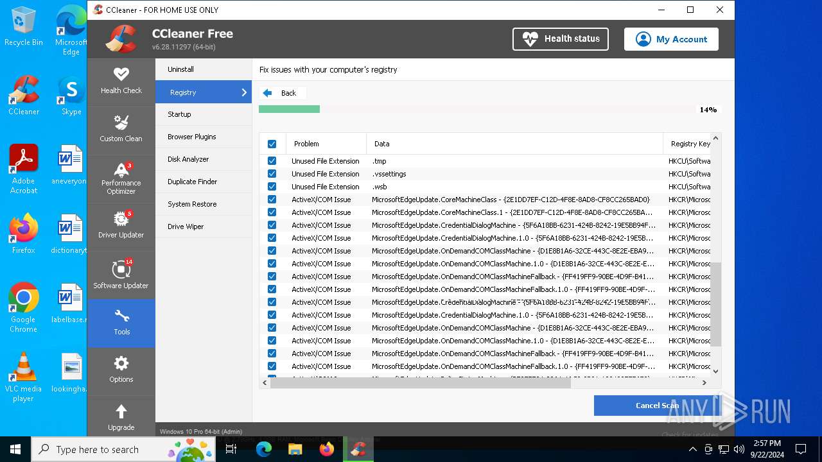The width and height of the screenshot is (822, 462).
Task: Click the vertical scrollbar thumb in results list
Action: tap(715, 304)
